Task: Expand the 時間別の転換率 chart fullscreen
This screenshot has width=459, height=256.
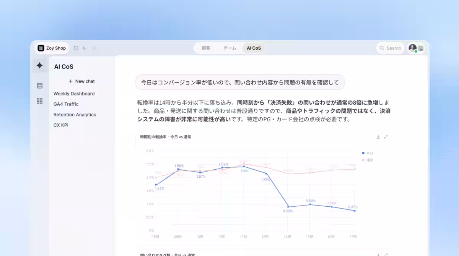Action: pos(386,137)
